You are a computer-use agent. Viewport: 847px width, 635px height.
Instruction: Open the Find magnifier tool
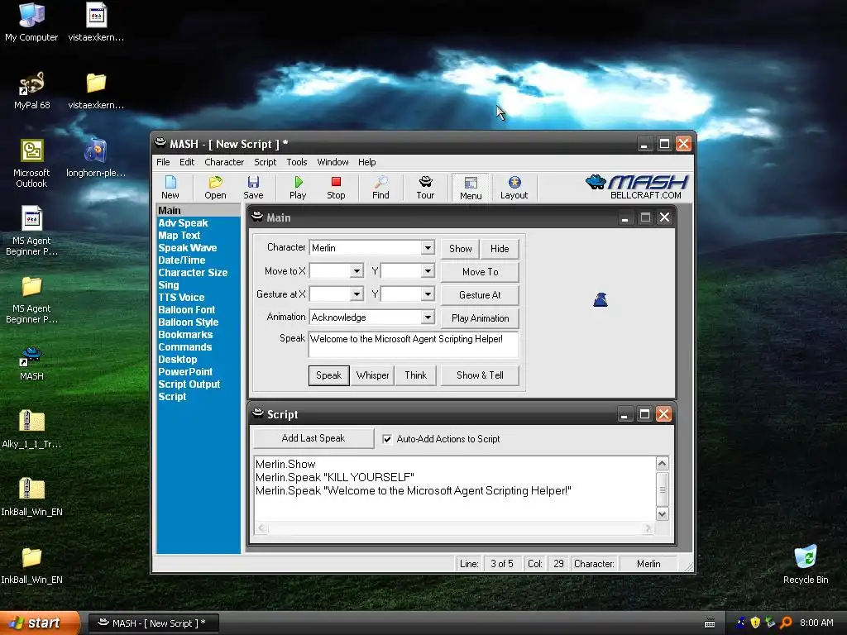click(x=380, y=187)
